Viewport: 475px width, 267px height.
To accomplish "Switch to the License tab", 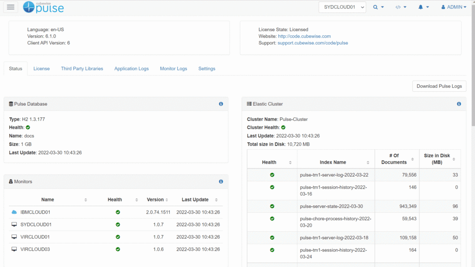I will click(41, 69).
